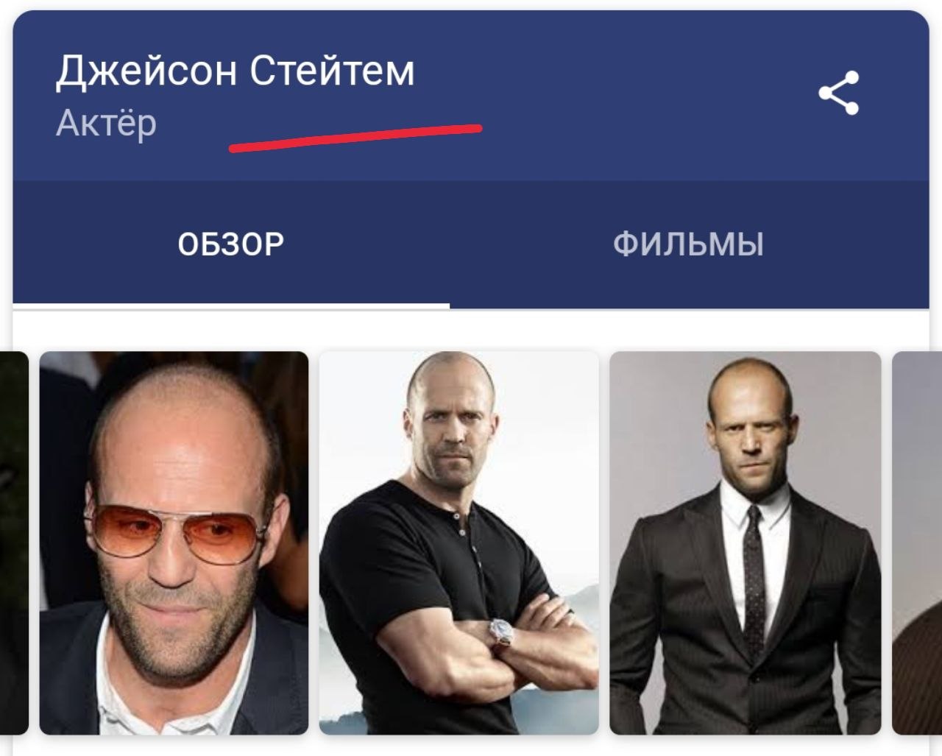Click the red underline mark in header
942x756 pixels.
(x=355, y=138)
